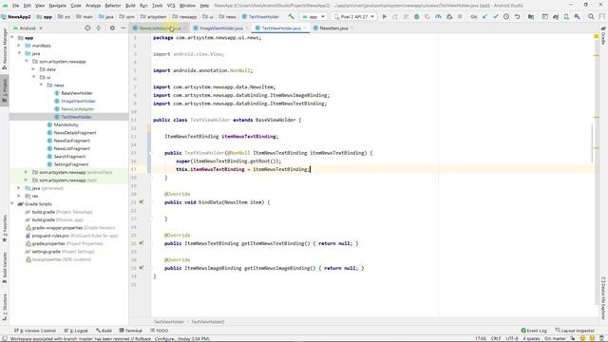Click the Rollback undo arrow icon
The height and width of the screenshot is (342, 608).
tap(517, 17)
